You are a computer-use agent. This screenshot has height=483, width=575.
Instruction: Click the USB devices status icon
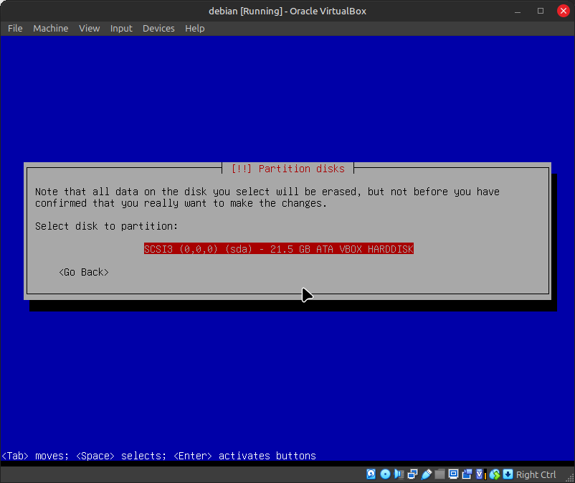[x=426, y=474]
